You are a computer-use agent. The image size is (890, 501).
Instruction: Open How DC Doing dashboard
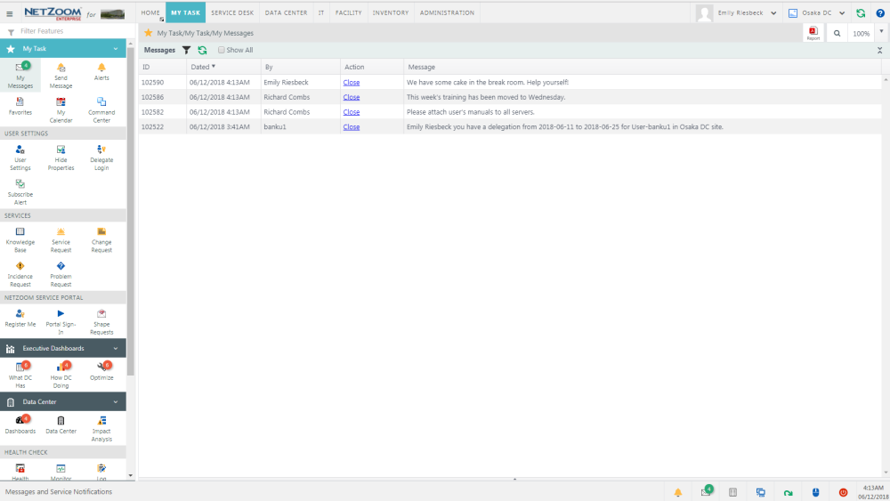click(61, 375)
